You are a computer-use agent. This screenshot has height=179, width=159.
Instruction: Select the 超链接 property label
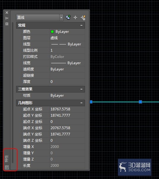29,75
